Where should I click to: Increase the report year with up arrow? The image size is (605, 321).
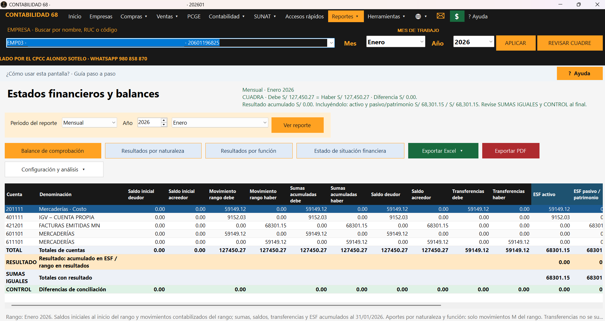point(164,120)
